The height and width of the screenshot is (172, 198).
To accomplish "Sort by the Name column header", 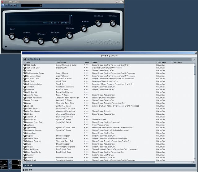I will tap(39, 62).
